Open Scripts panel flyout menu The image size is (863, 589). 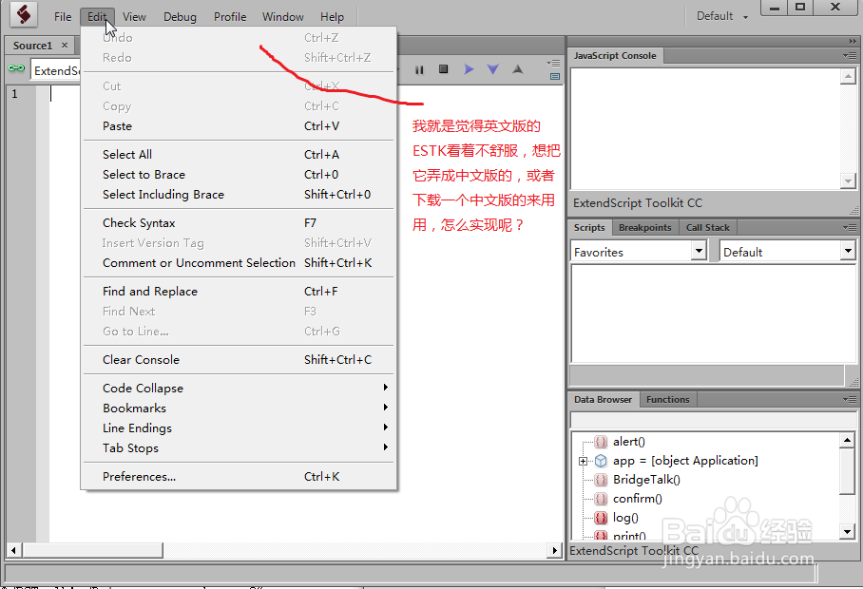[850, 227]
